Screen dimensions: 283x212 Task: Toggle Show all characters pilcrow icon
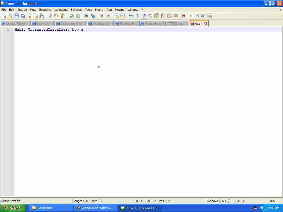138,16
